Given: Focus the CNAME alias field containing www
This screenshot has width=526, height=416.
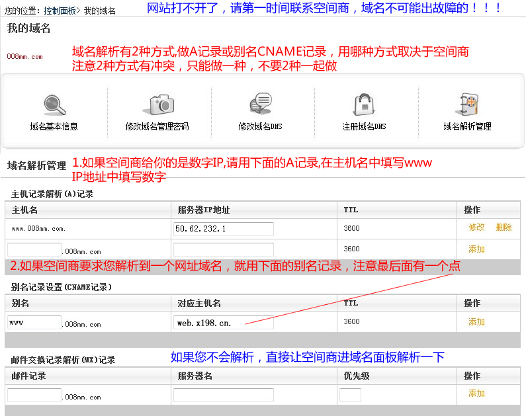Looking at the screenshot, I should click(x=34, y=322).
